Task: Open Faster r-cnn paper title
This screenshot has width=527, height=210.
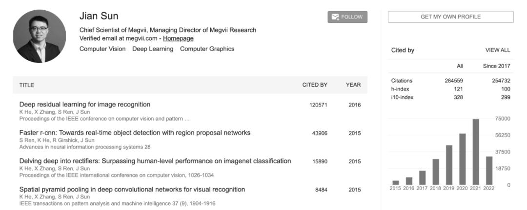Action: (135, 133)
